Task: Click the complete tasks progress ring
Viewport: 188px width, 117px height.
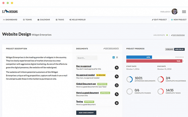Action: pyautogui.click(x=161, y=91)
